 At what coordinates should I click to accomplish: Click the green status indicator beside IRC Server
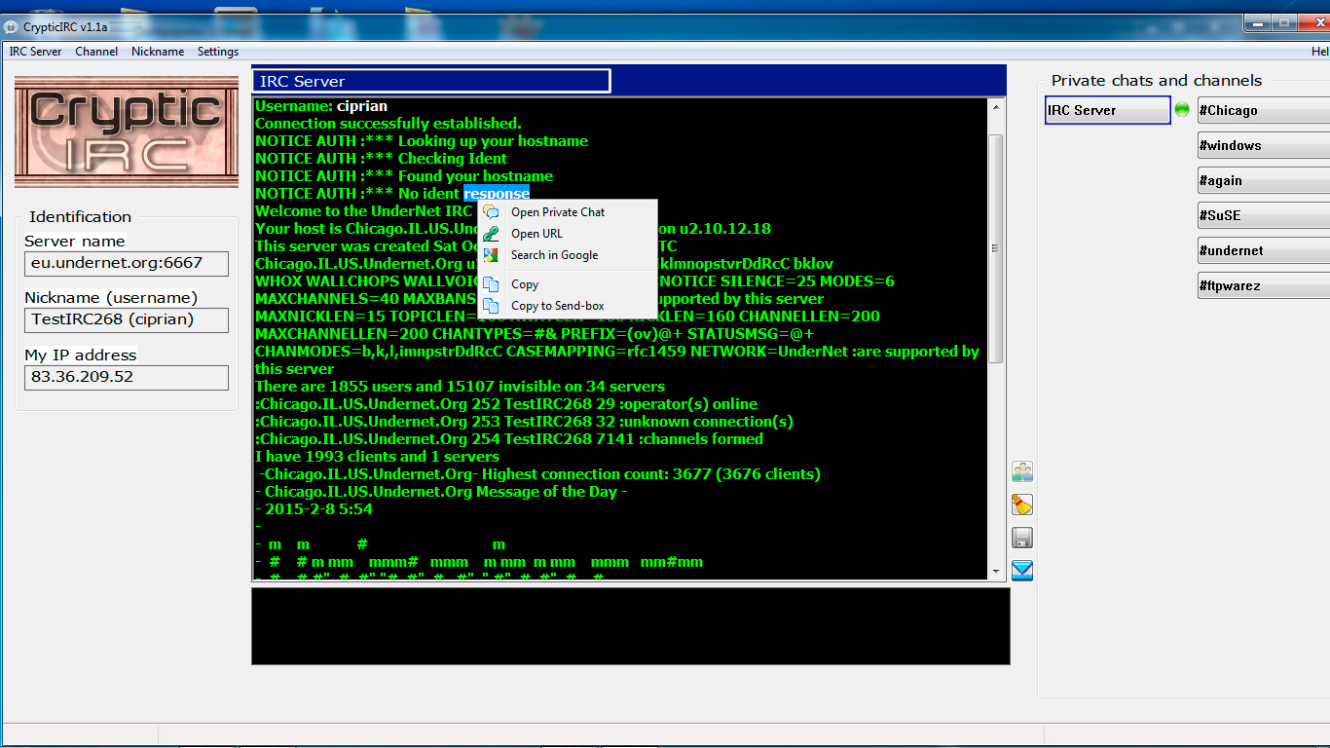[x=1182, y=110]
